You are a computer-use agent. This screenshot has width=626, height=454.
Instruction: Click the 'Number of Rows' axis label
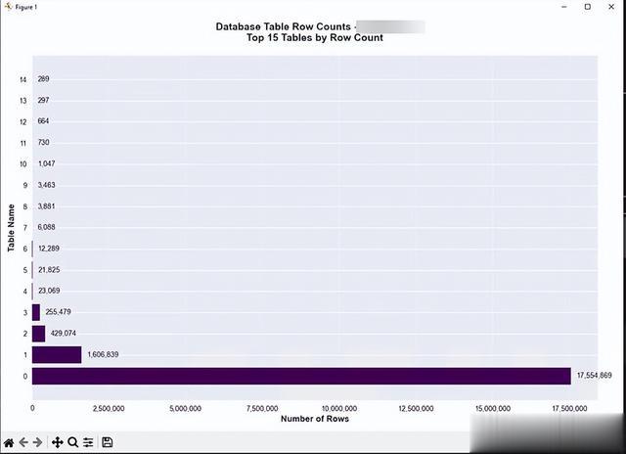(x=315, y=419)
